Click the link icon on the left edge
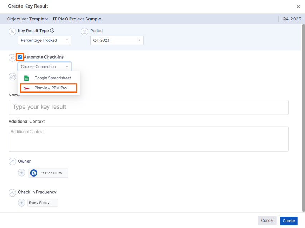 pos(12,77)
